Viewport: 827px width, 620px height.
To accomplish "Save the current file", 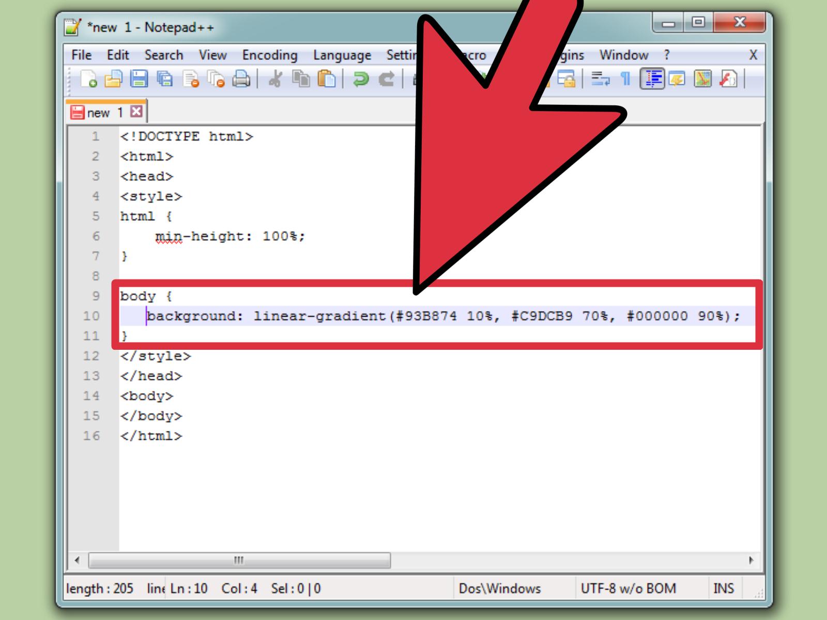I will [x=139, y=79].
